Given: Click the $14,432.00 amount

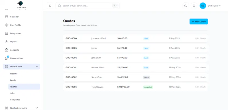Looking at the screenshot, I should (123, 77).
